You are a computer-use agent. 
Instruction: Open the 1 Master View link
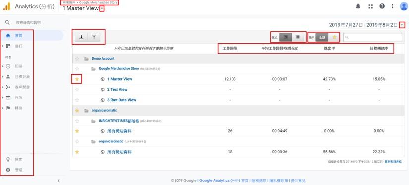pyautogui.click(x=120, y=79)
